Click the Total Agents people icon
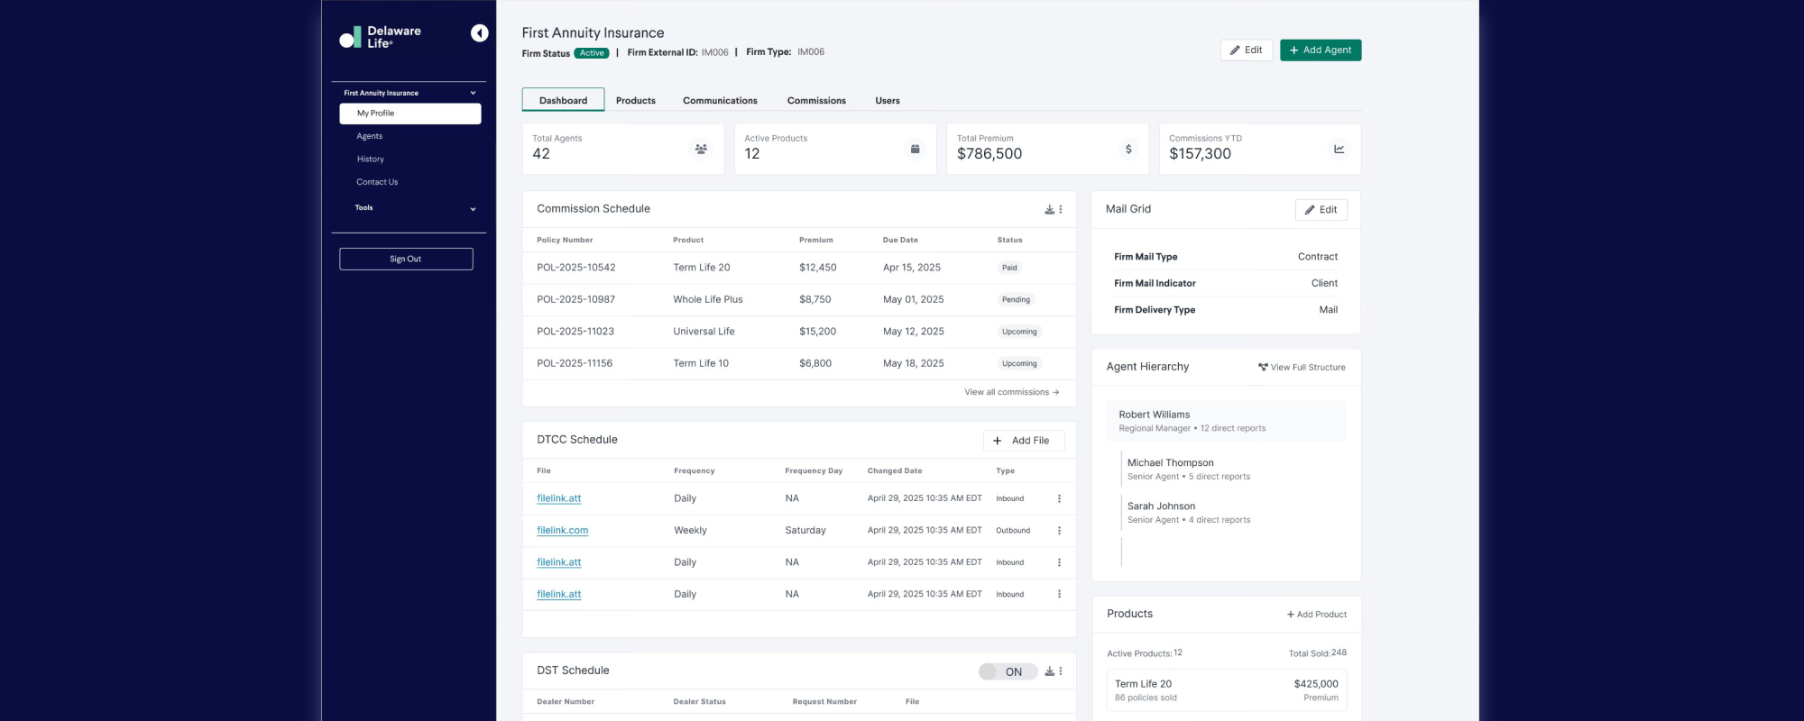This screenshot has width=1804, height=721. 701,149
